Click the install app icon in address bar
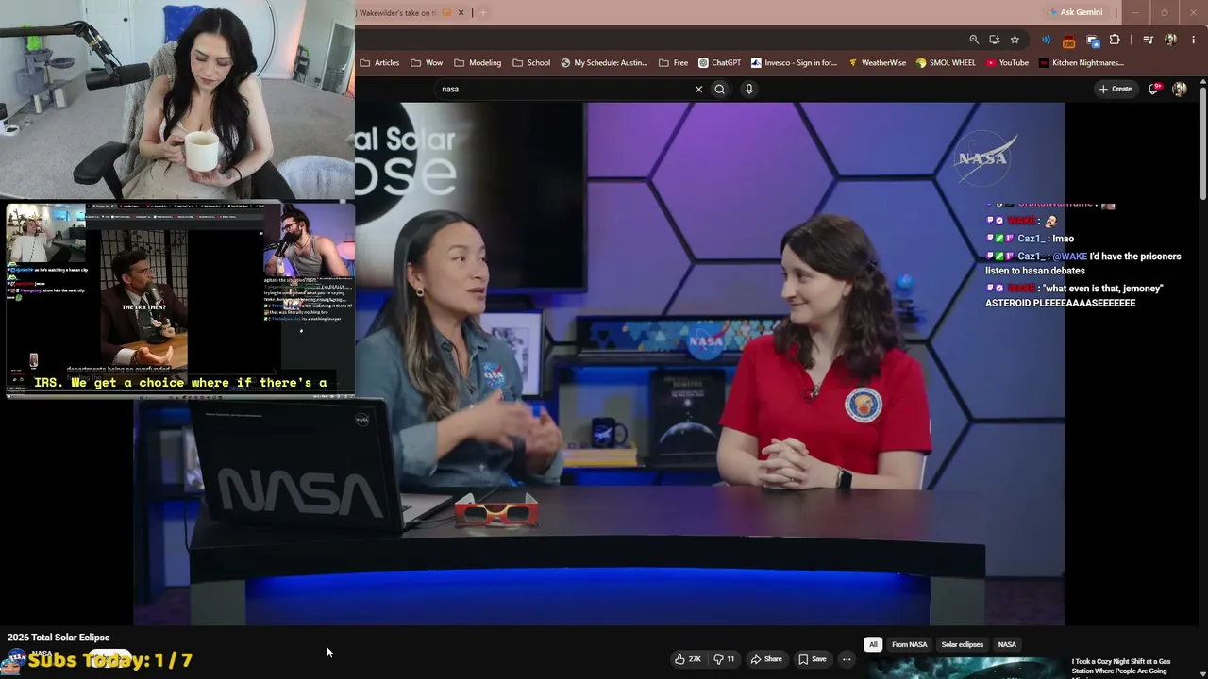This screenshot has width=1208, height=679. point(995,40)
